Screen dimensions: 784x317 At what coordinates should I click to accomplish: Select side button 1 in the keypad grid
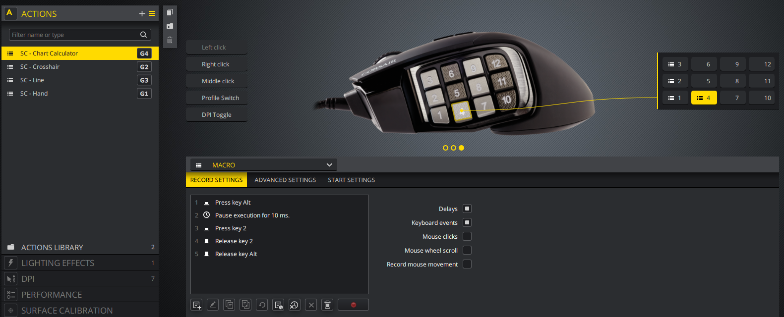(675, 98)
